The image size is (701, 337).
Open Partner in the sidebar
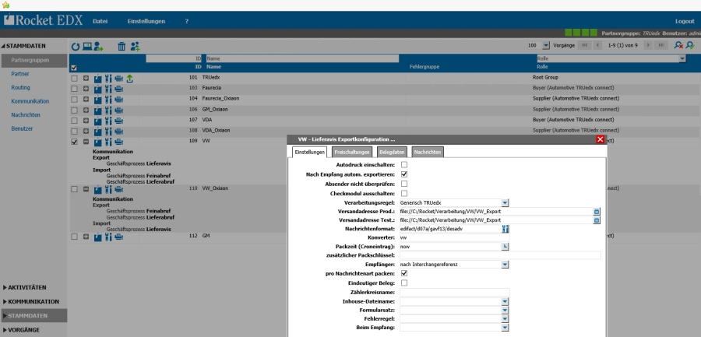[x=20, y=74]
